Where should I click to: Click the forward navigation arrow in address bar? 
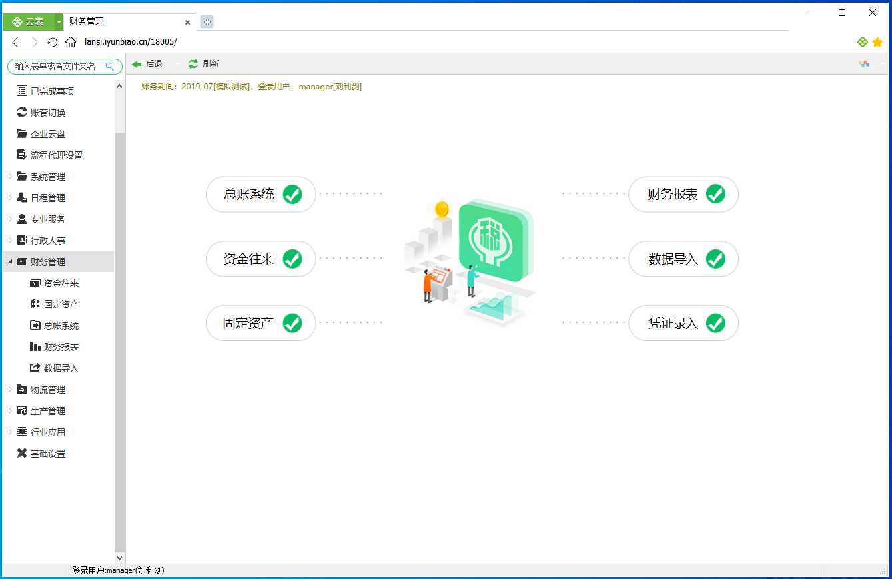[35, 42]
